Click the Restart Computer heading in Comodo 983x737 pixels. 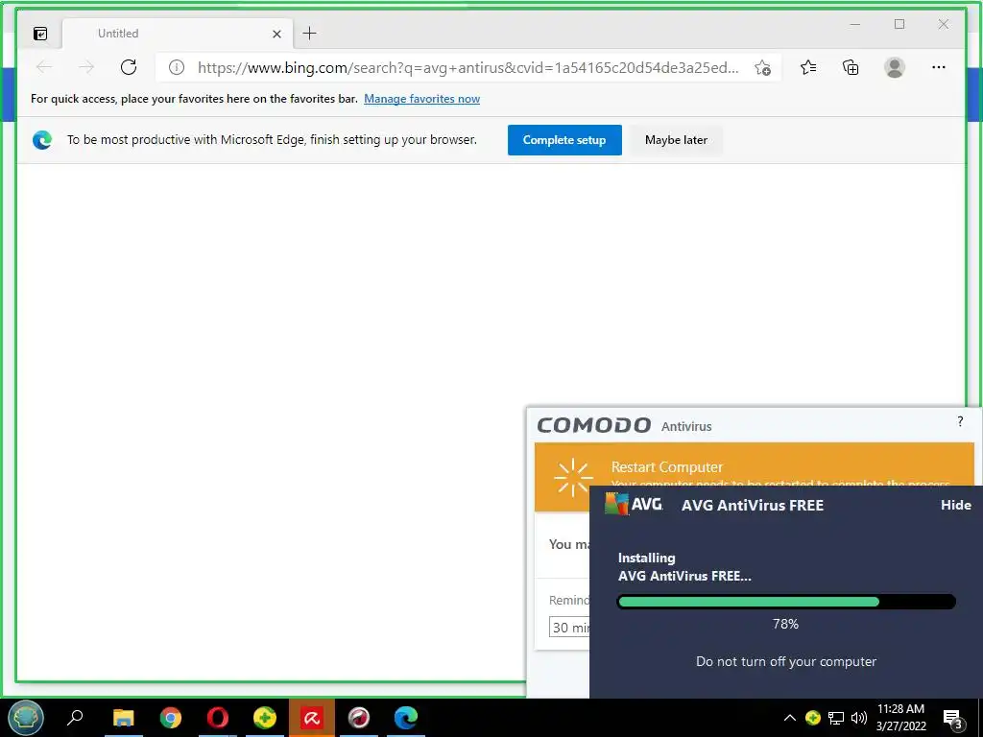pyautogui.click(x=667, y=467)
